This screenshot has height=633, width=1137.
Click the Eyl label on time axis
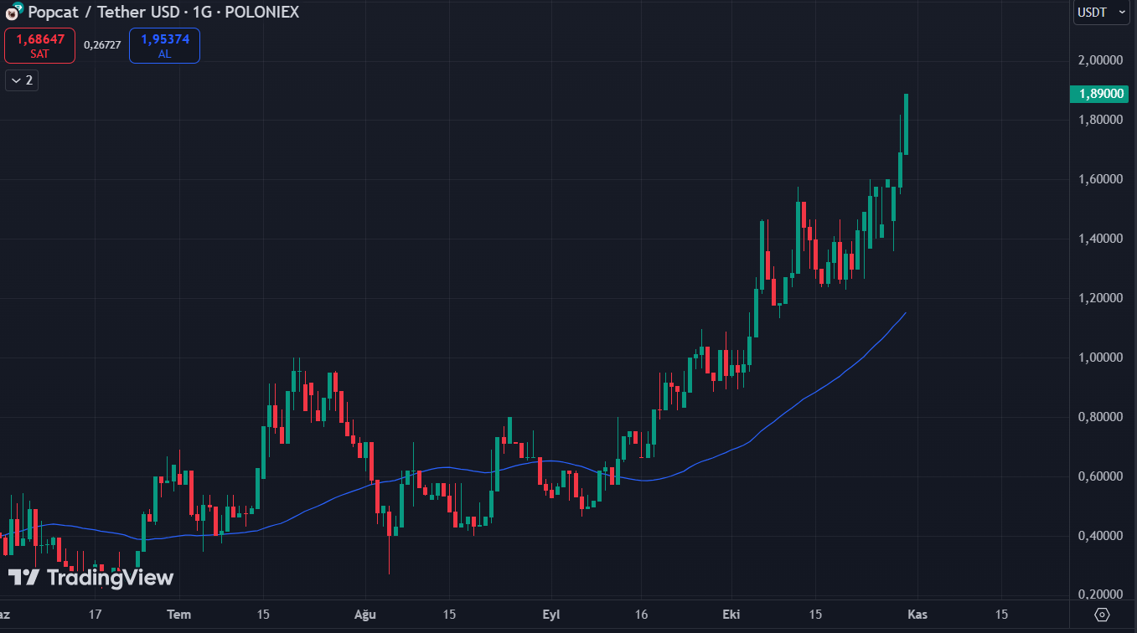(551, 615)
